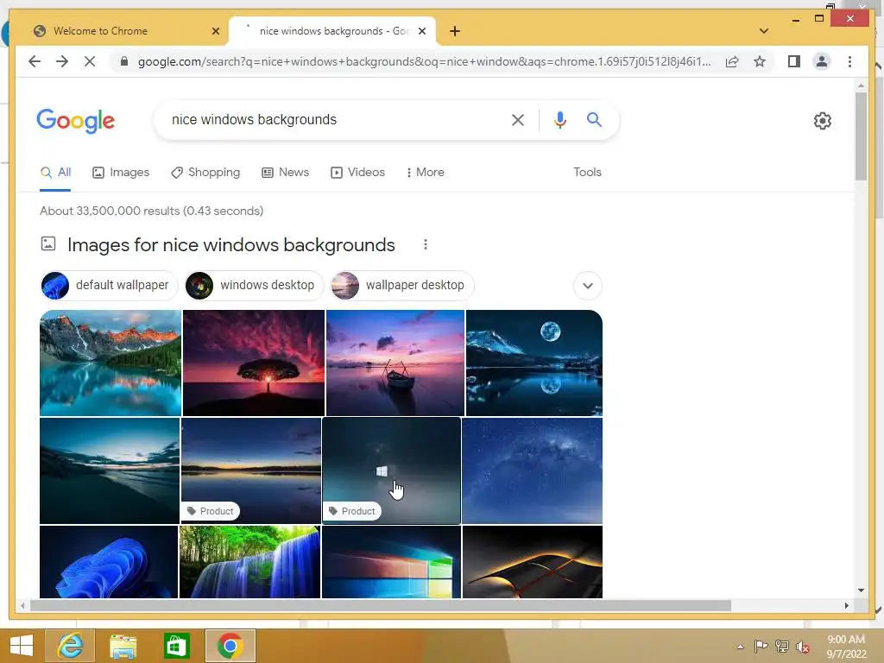Open dark teal beach thumbnail
The height and width of the screenshot is (663, 884).
(110, 470)
